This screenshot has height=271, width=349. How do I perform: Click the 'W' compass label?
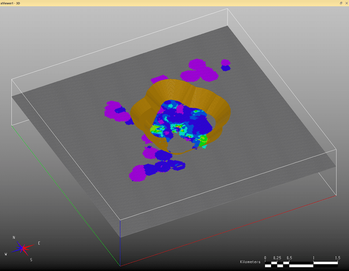(x=6, y=254)
